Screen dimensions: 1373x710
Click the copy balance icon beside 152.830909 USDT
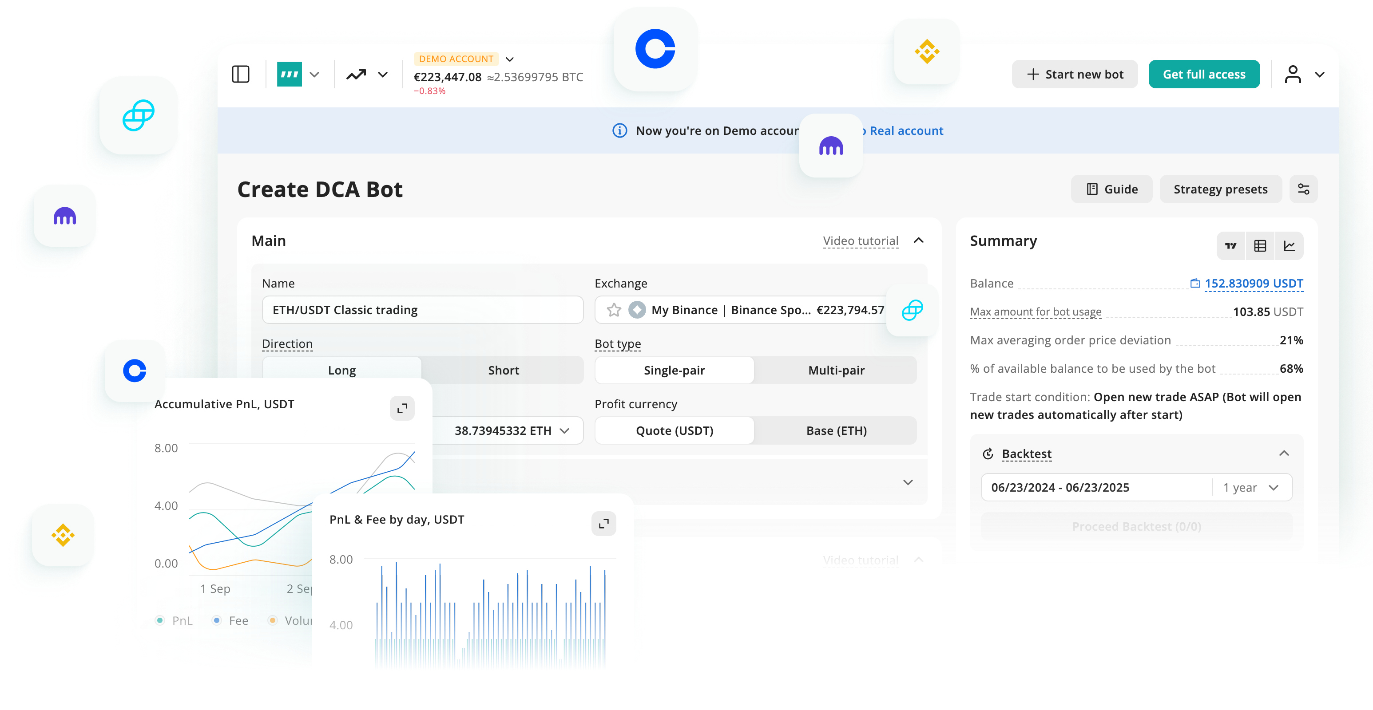point(1195,284)
